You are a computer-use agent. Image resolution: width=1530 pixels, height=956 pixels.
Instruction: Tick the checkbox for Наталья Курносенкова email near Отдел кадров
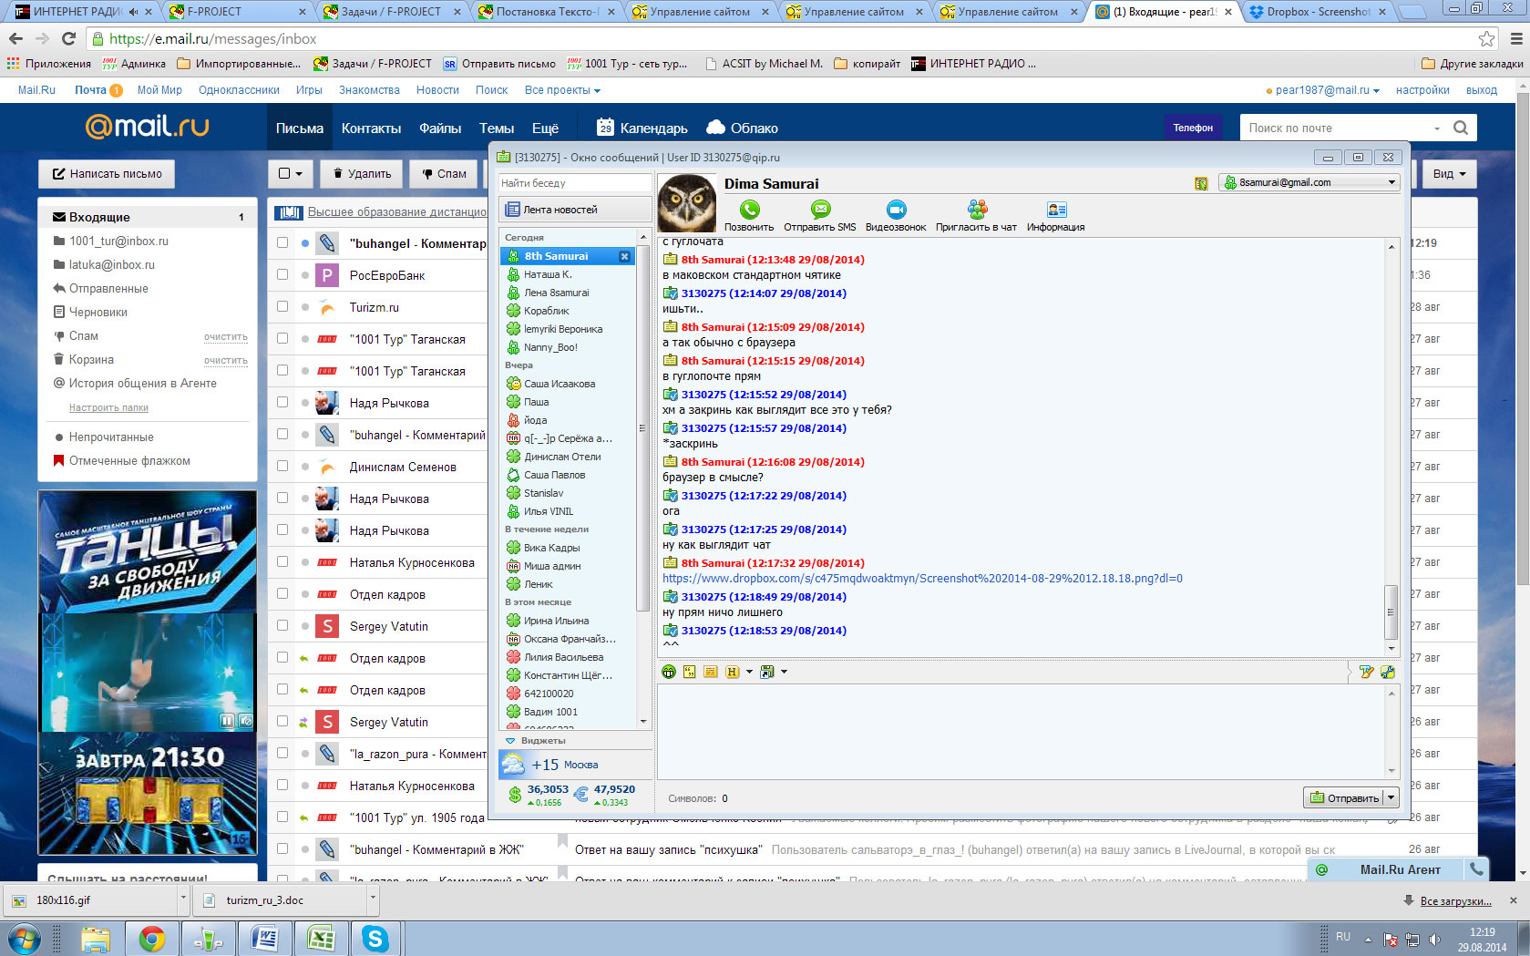[282, 562]
